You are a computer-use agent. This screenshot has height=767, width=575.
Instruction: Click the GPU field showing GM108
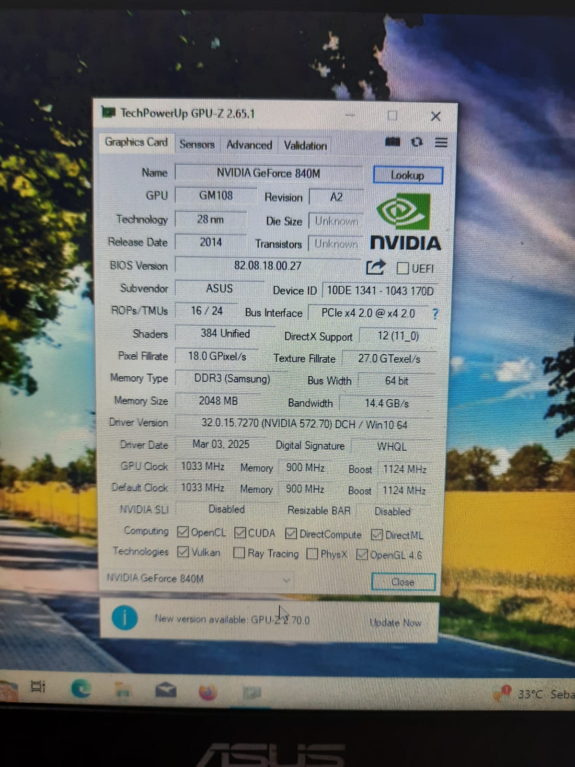point(216,196)
